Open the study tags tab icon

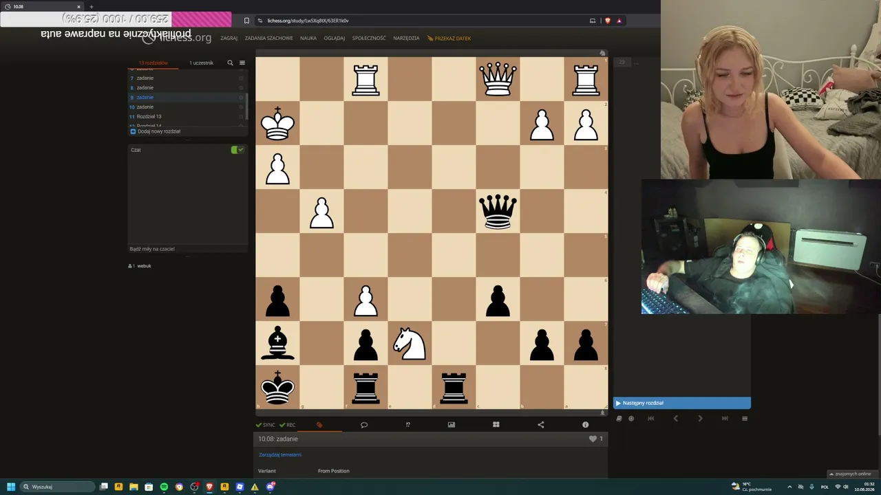pos(319,425)
